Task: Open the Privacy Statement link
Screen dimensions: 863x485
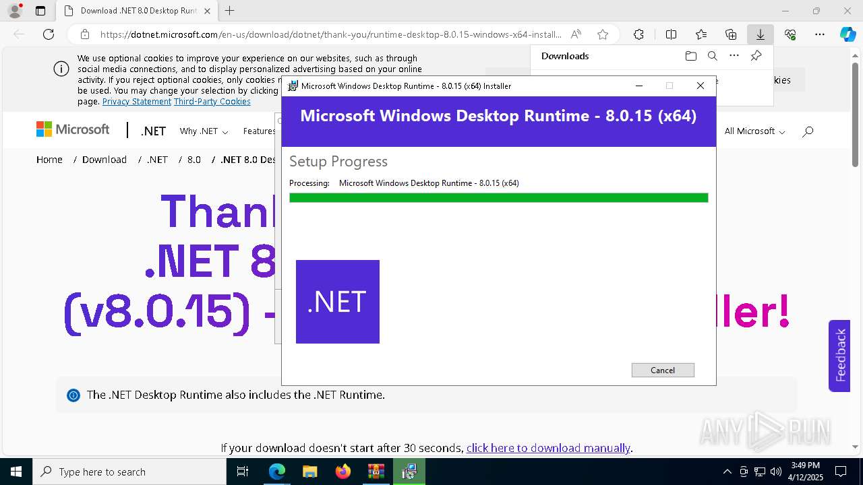Action: (x=137, y=102)
